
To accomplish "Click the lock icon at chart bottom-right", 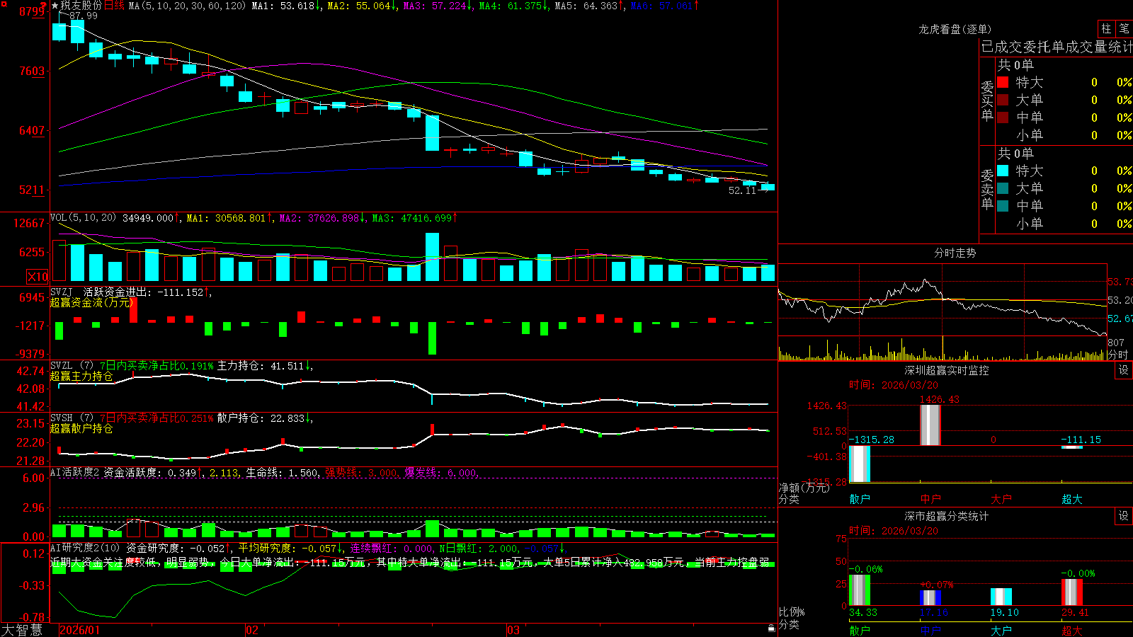I will pyautogui.click(x=772, y=628).
